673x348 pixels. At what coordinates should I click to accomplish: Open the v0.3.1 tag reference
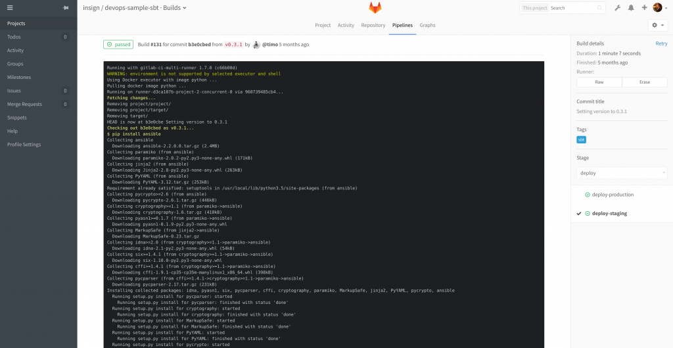233,45
